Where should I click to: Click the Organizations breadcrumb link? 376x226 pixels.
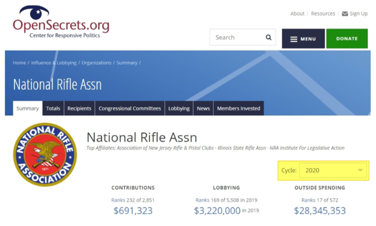[96, 63]
